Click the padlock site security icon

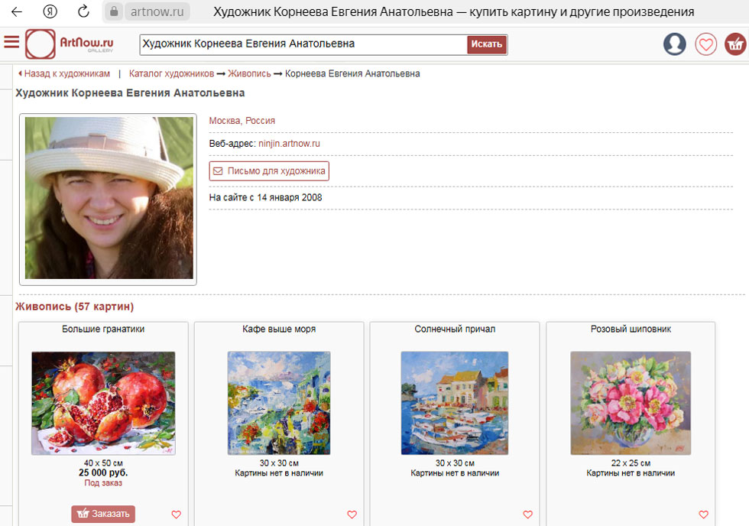tap(114, 11)
